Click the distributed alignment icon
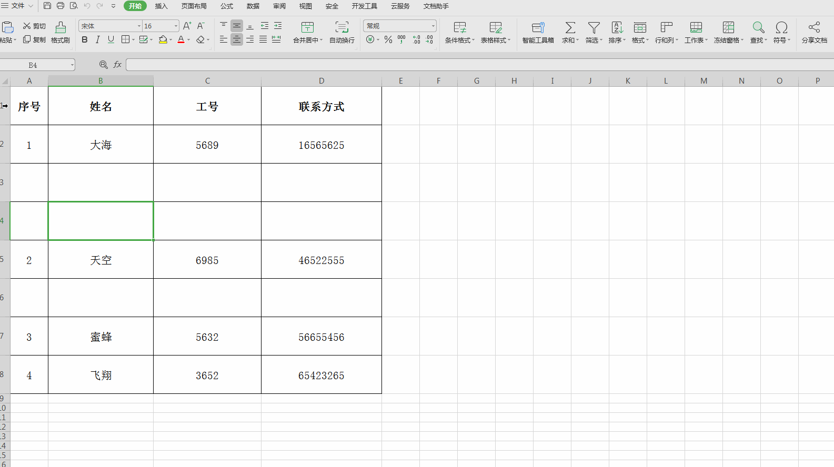 276,39
